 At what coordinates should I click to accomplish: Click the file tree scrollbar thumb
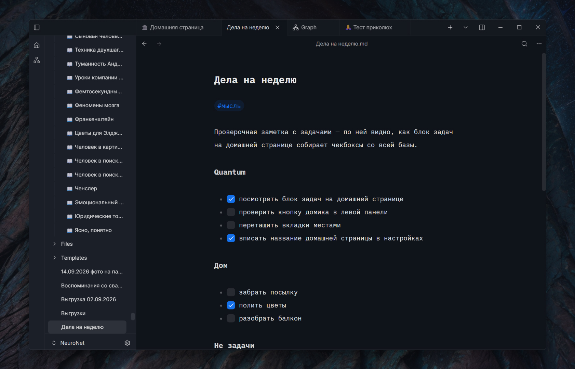point(133,317)
